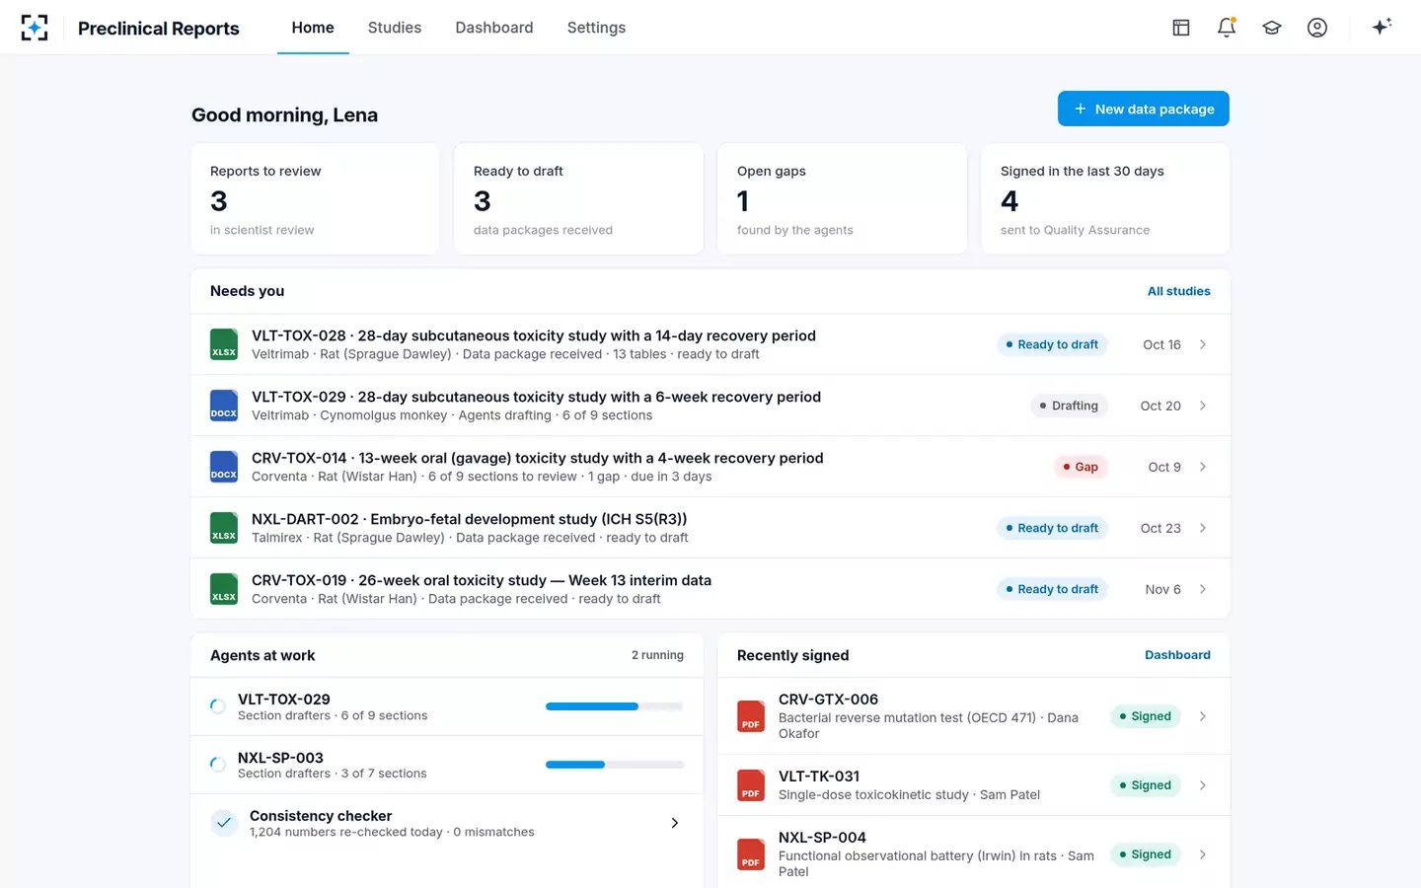The height and width of the screenshot is (888, 1421).
Task: Open the Settings tab
Action: (596, 28)
